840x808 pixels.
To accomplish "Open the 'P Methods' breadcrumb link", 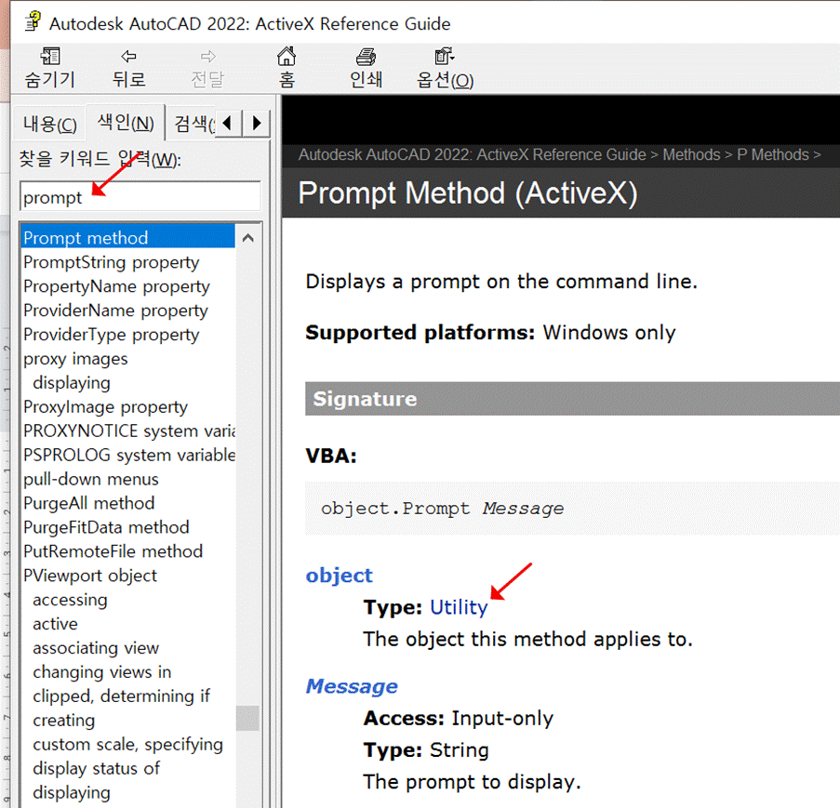I will click(x=772, y=154).
